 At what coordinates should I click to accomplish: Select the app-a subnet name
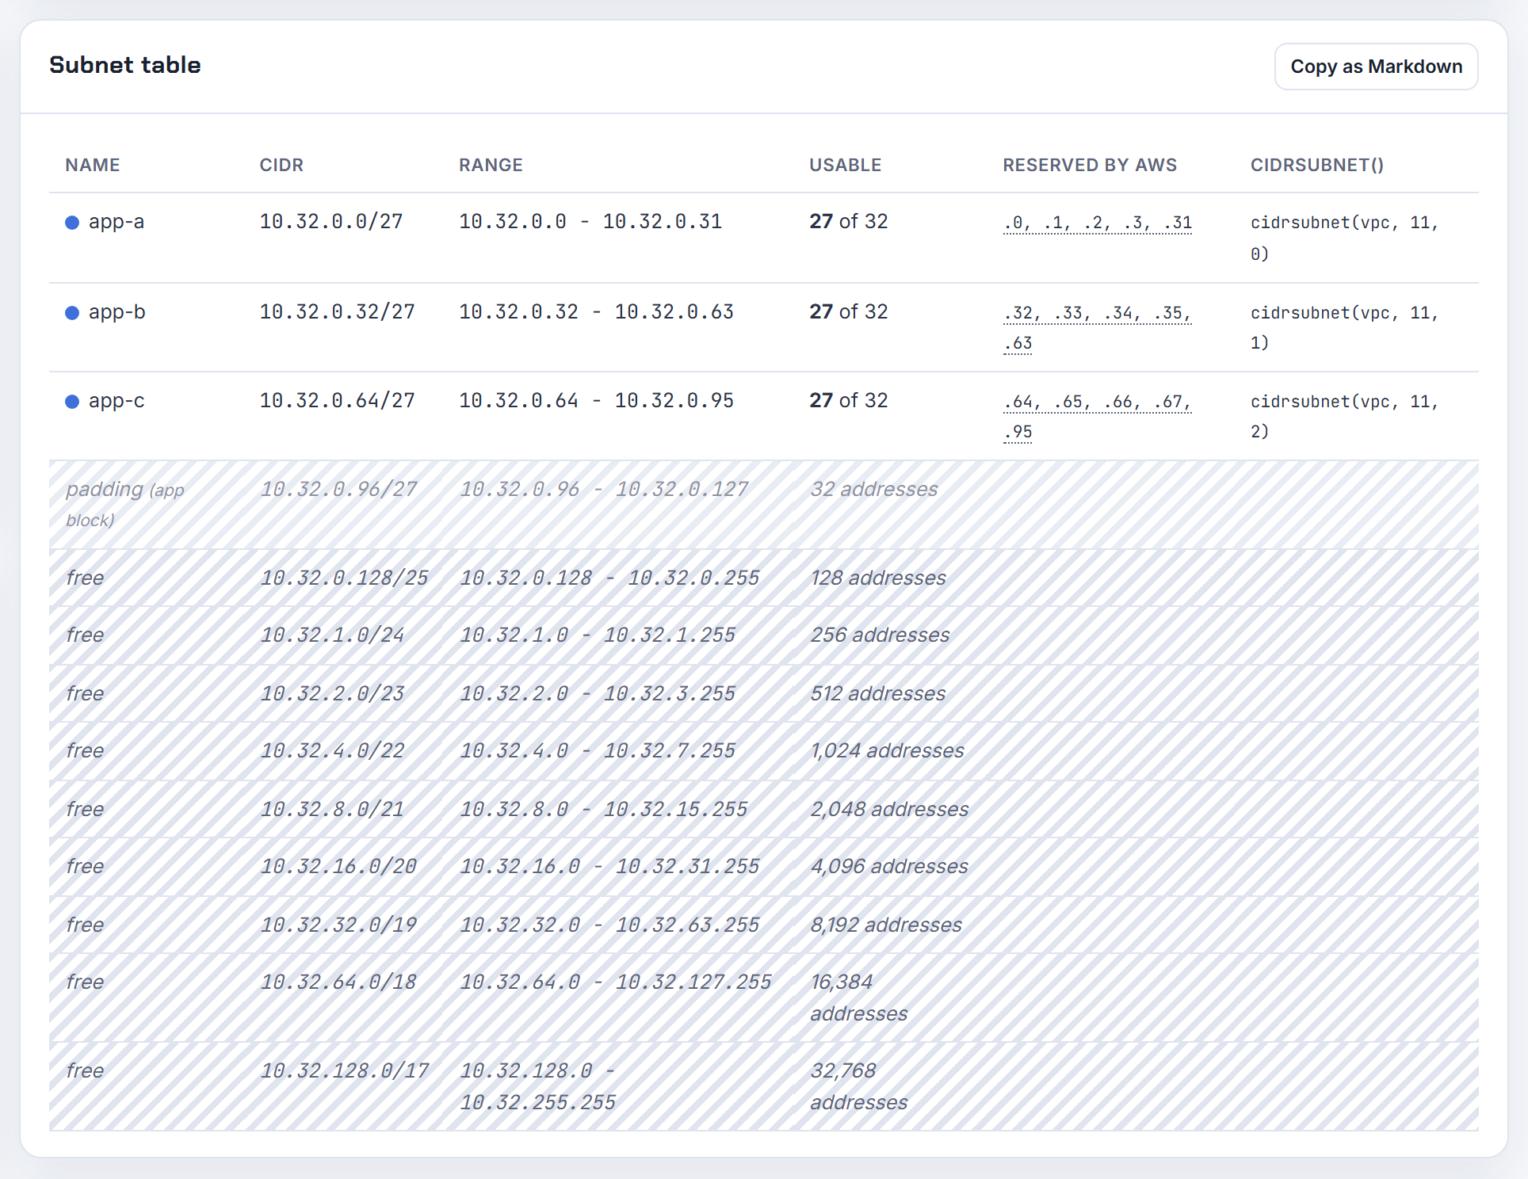click(x=117, y=222)
